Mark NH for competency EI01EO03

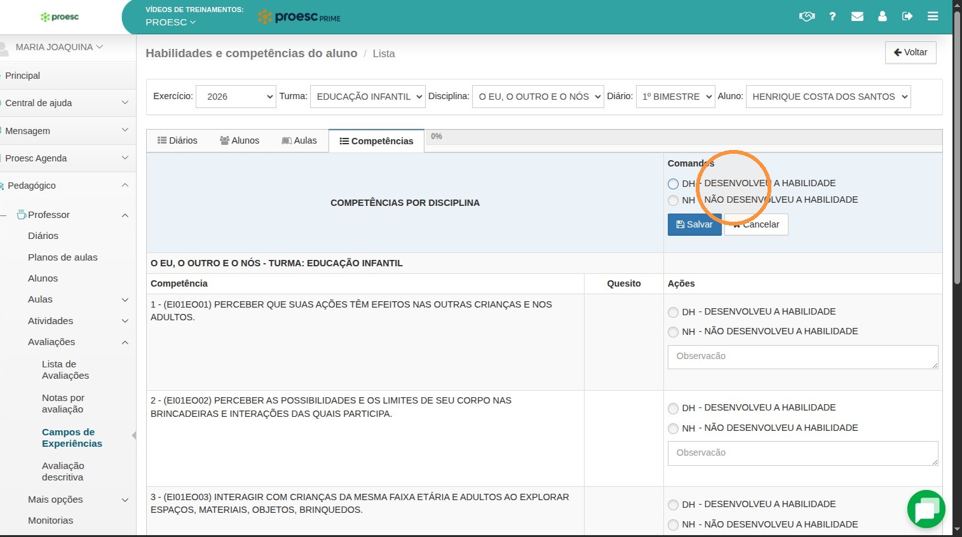673,525
